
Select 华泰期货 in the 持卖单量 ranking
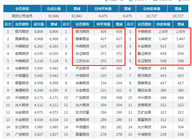(x=145, y=39)
